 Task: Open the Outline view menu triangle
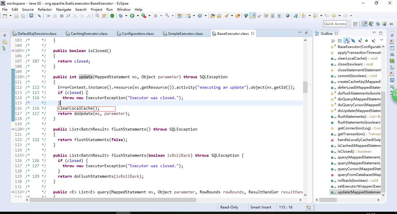382,40
